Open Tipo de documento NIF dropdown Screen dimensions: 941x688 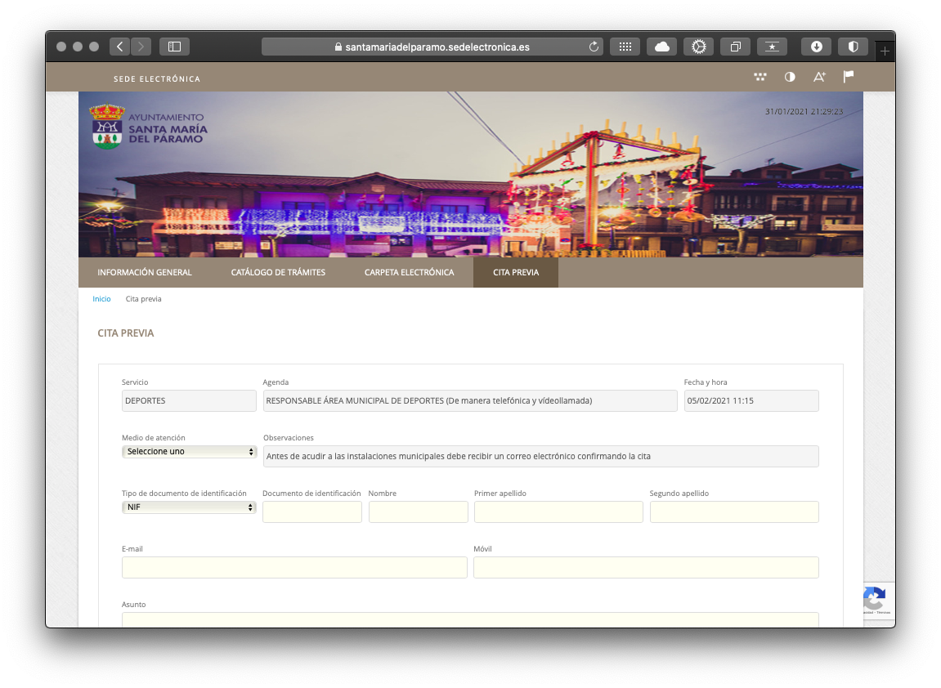point(189,507)
